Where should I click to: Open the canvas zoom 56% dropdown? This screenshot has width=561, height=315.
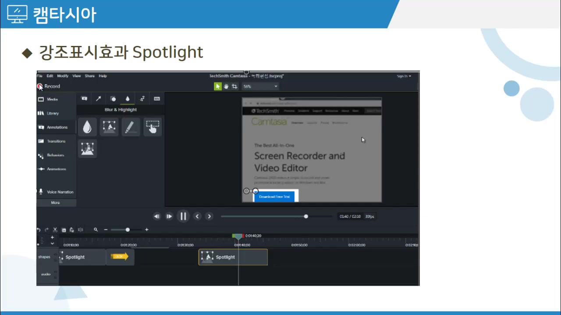(260, 87)
